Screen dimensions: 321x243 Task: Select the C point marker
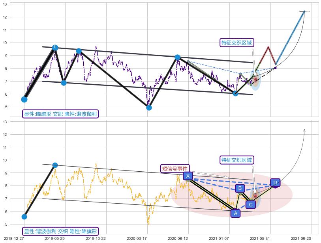pyautogui.click(x=250, y=204)
